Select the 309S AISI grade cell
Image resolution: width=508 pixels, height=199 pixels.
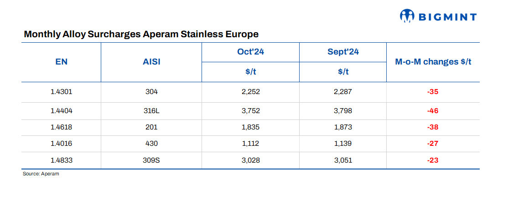[x=151, y=160]
